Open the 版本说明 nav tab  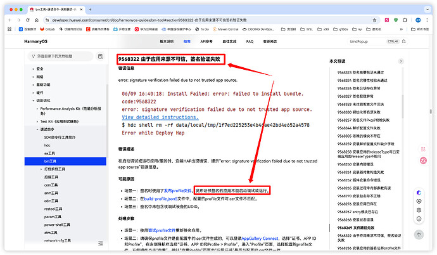point(167,41)
